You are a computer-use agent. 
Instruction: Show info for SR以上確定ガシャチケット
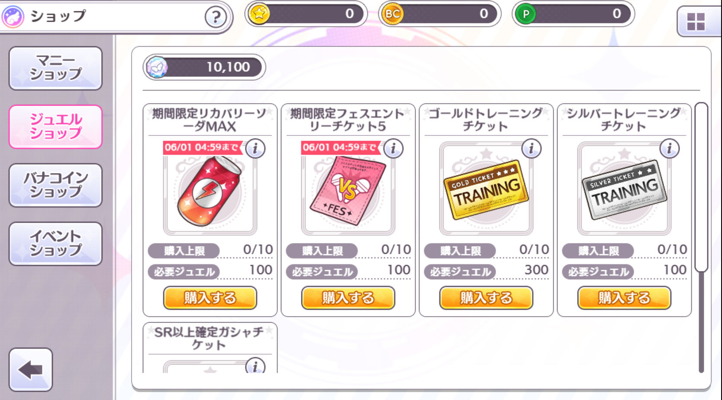(x=255, y=365)
